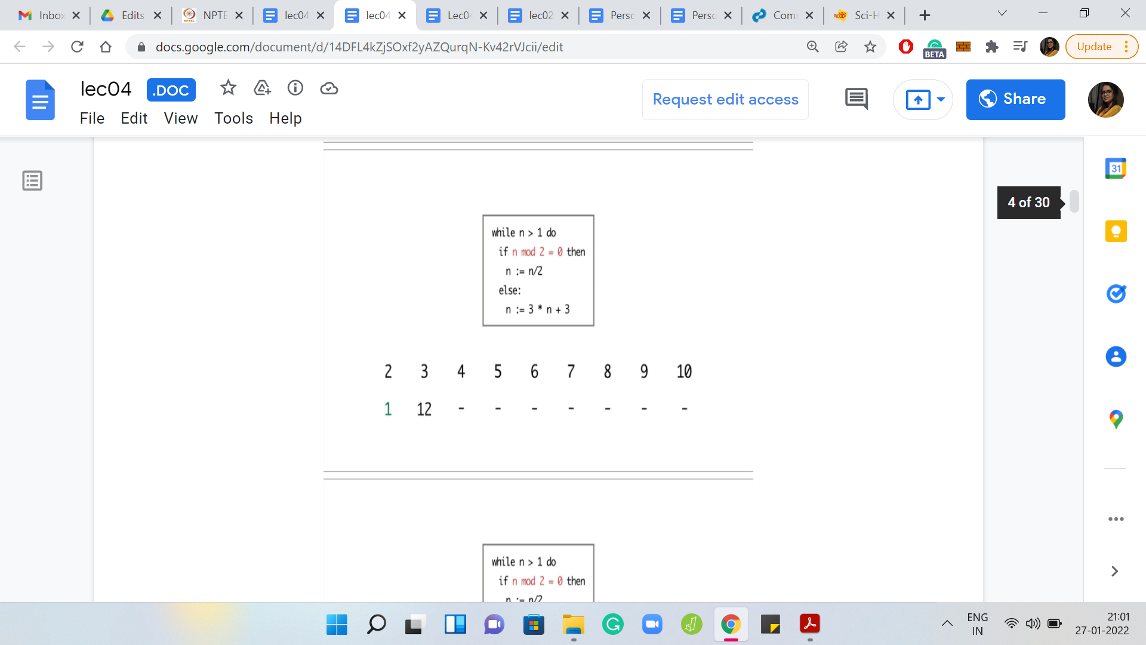Click the Add to Drive icon

coord(262,88)
